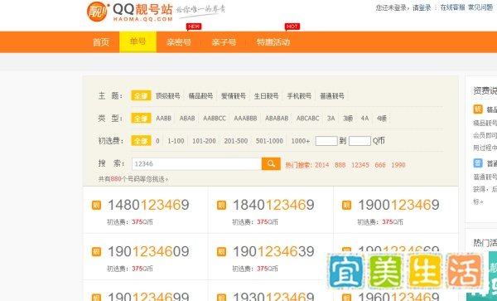Click the minimum Q币 price input box

(326, 141)
